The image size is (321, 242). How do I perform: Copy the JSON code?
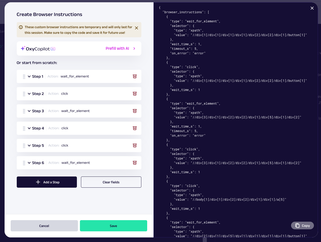pos(302,225)
